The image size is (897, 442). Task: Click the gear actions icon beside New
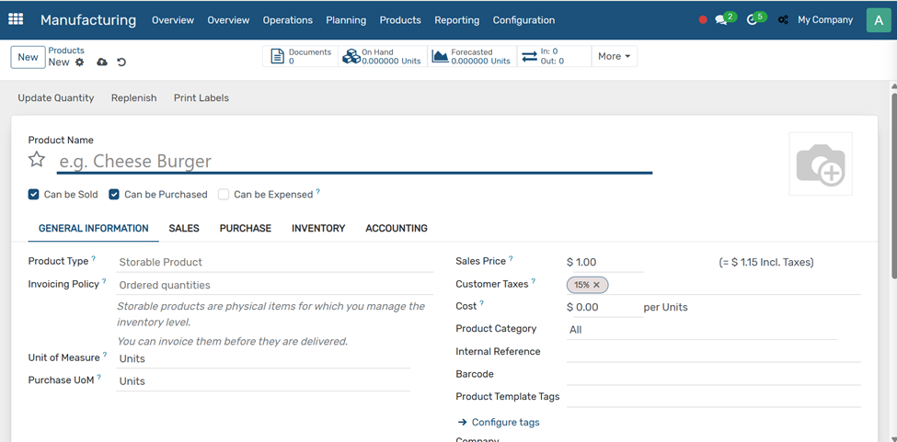[x=80, y=62]
